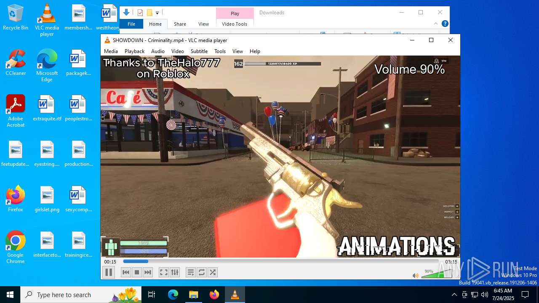
Task: Switch to Home tab in Downloads window
Action: [155, 24]
